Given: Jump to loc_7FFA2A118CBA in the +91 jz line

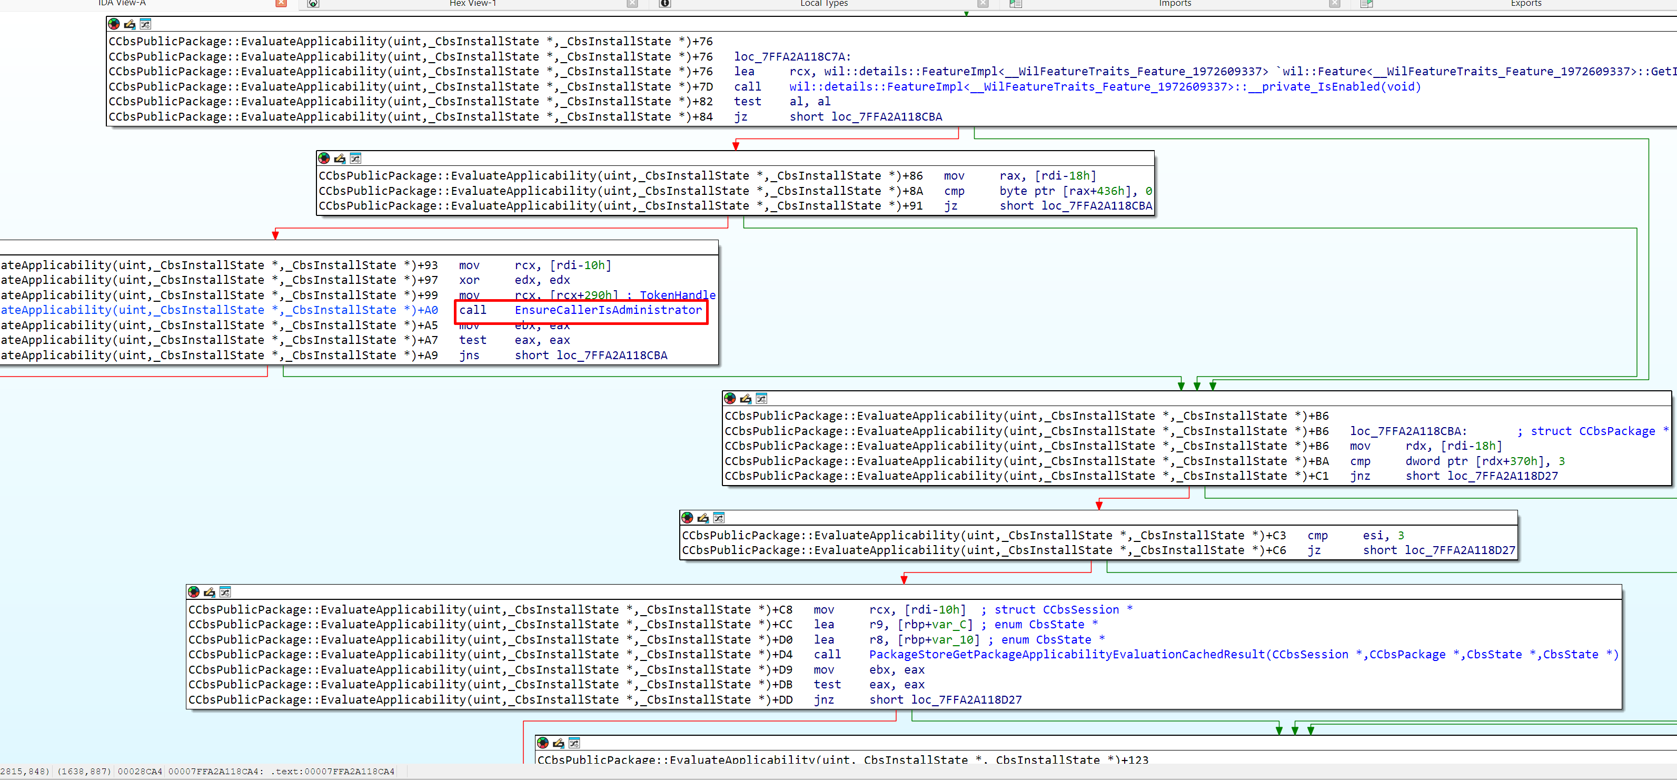Looking at the screenshot, I should tap(1096, 206).
